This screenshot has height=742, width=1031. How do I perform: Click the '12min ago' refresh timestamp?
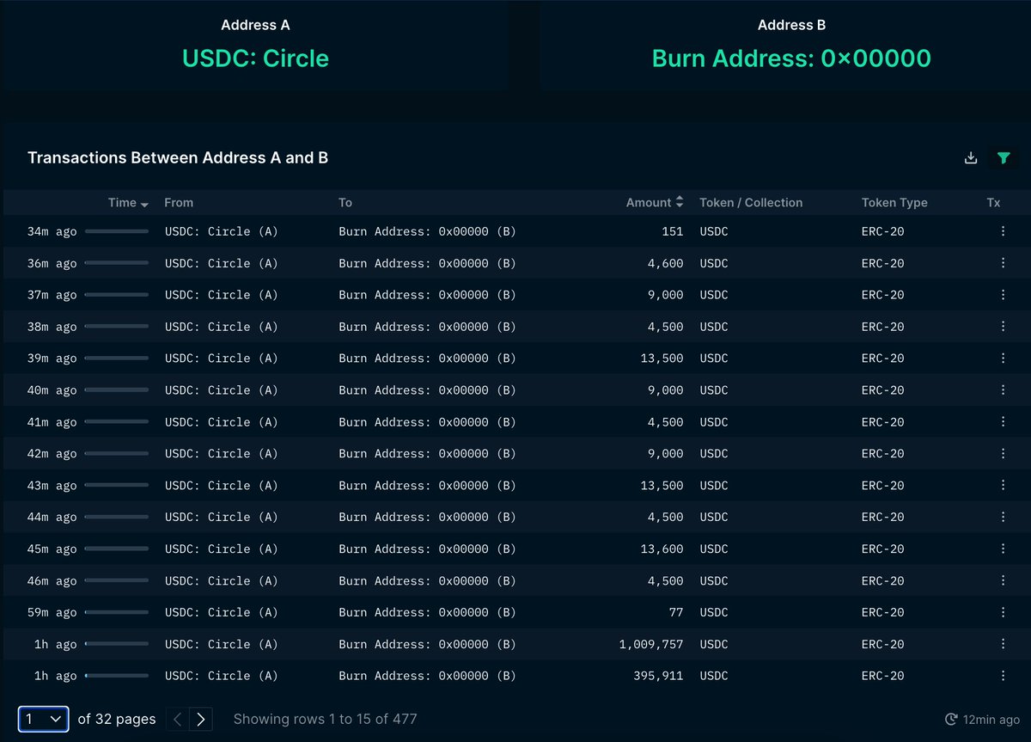(x=991, y=720)
